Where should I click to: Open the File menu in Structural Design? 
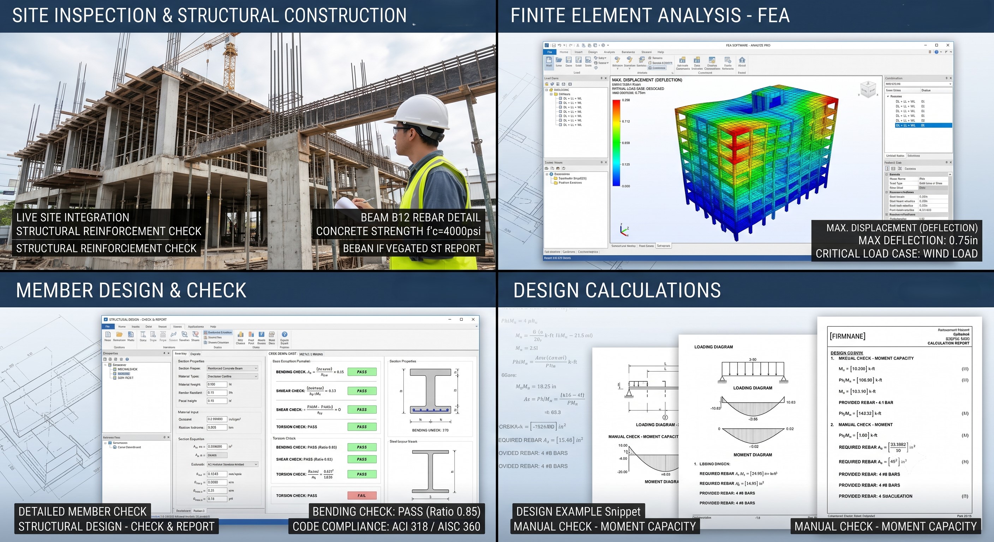(x=108, y=327)
